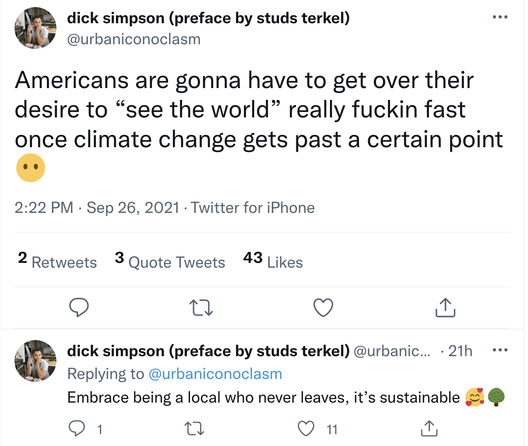Click dick simpson display name on main tweet
Image resolution: width=528 pixels, height=446 pixels.
pyautogui.click(x=208, y=18)
